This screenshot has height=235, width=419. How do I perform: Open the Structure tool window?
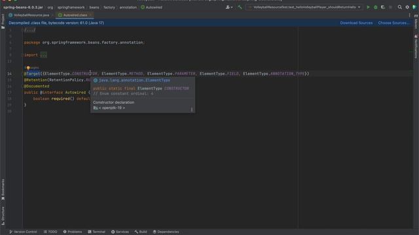click(3, 215)
